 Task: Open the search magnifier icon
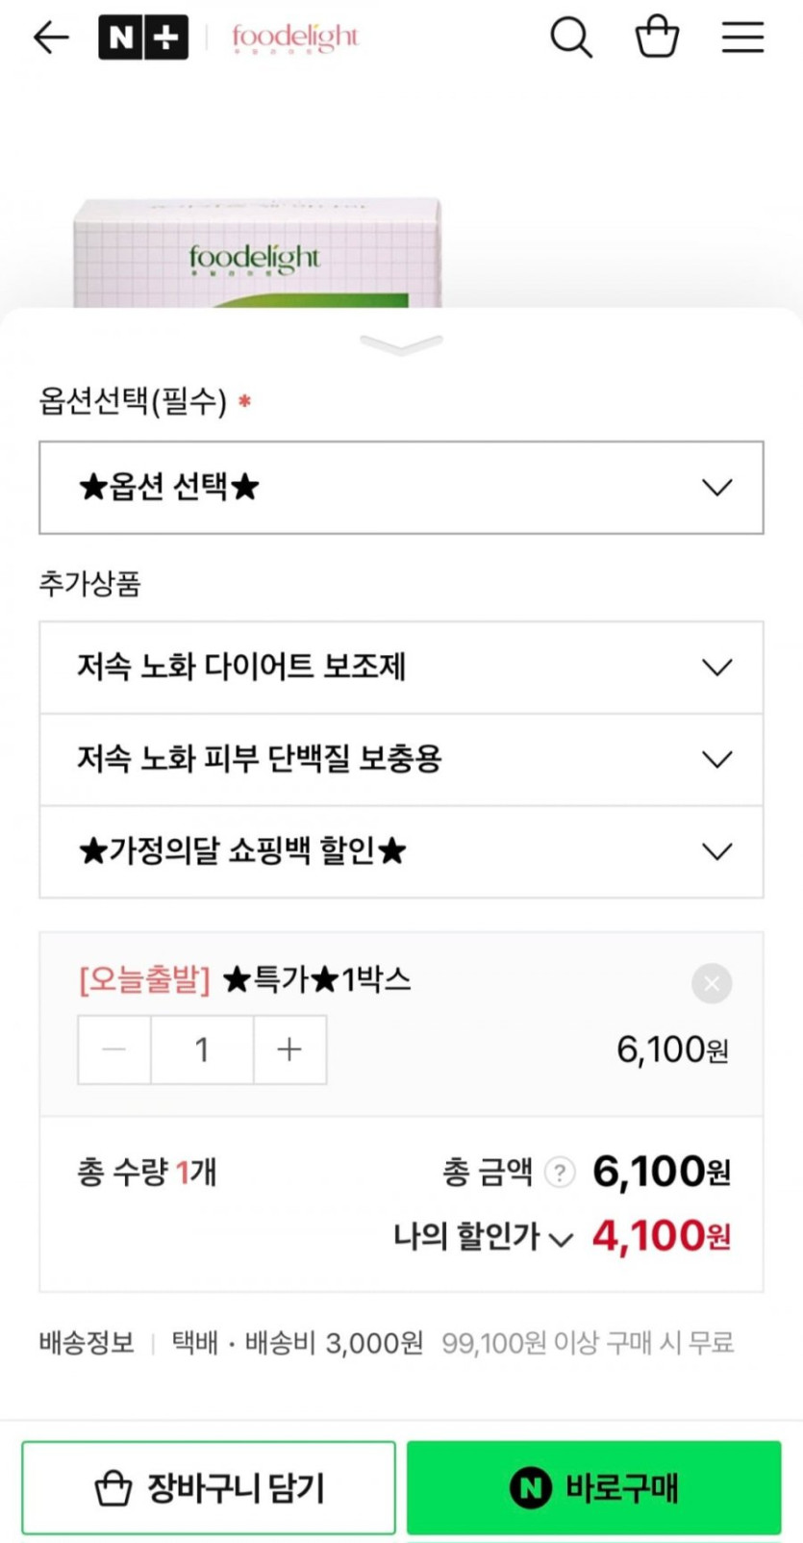point(570,38)
